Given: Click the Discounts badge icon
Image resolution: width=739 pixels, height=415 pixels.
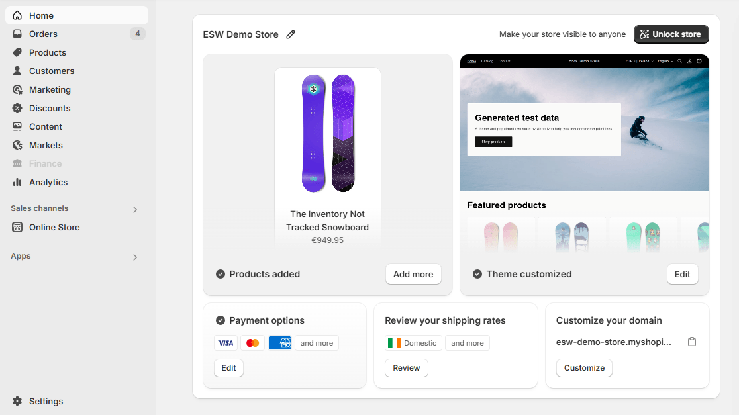Looking at the screenshot, I should tap(17, 108).
